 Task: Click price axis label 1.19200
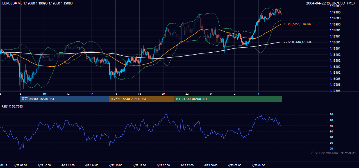click(x=335, y=6)
